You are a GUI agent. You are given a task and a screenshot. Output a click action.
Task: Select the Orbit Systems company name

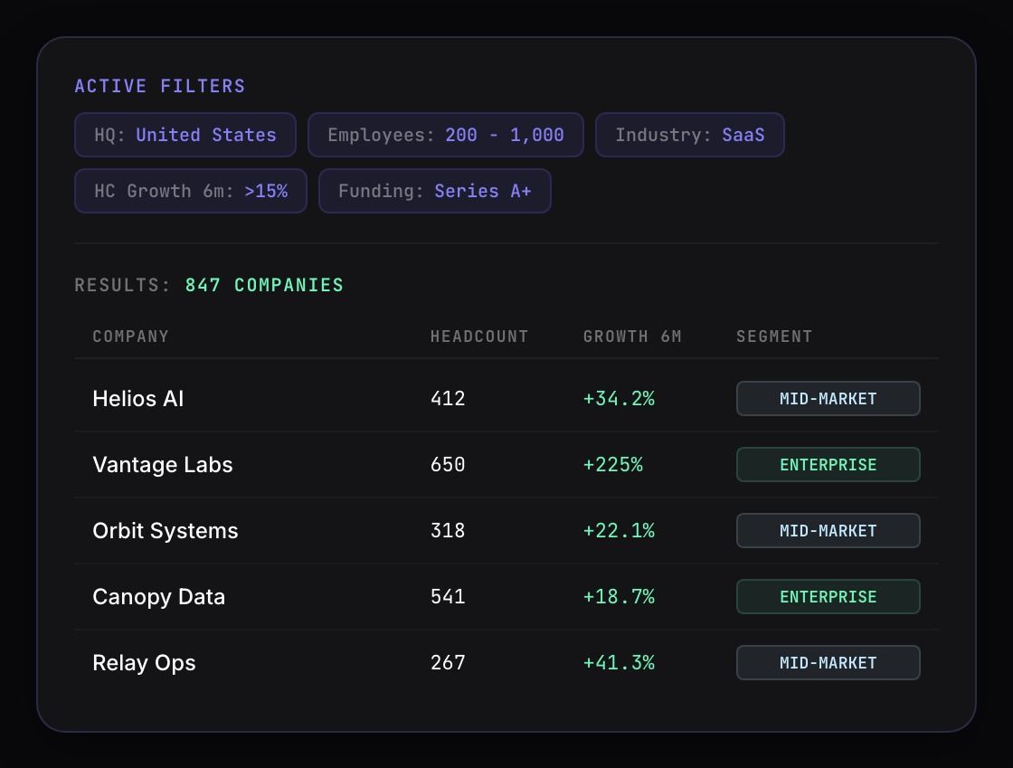(166, 531)
